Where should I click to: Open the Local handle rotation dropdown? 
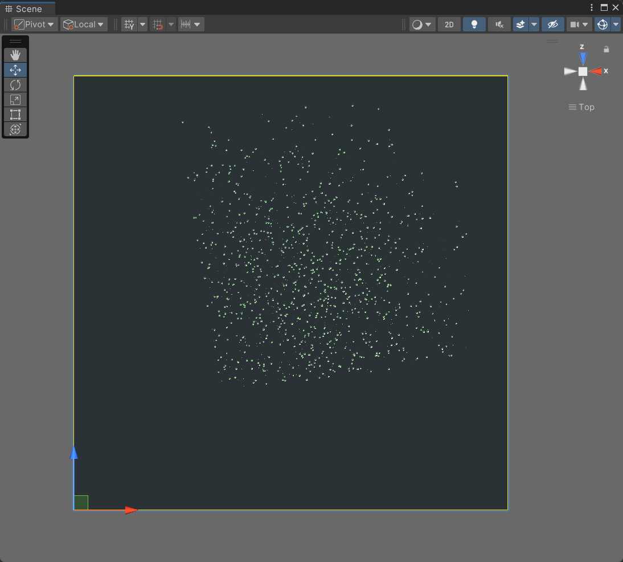click(x=84, y=25)
